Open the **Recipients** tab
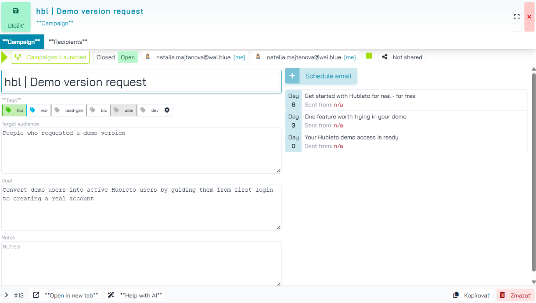Viewport: 536px width, 303px height. (68, 42)
